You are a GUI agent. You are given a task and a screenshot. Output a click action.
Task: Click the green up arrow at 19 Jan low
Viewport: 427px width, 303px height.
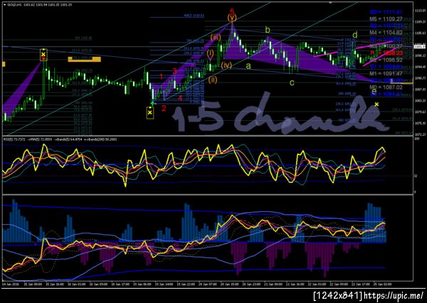point(153,103)
